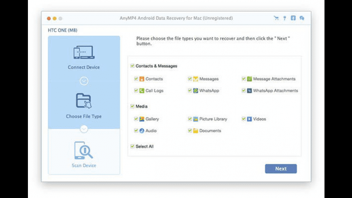Uncheck the Picture Library checkbox
The image size is (352, 198).
(x=190, y=119)
